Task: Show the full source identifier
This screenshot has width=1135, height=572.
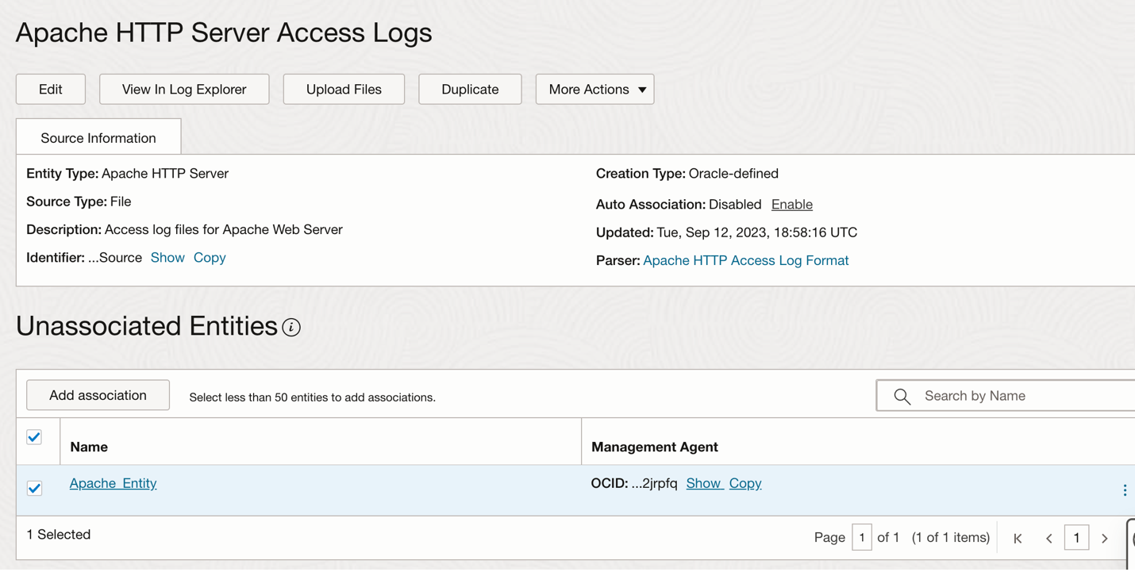Action: [x=167, y=257]
